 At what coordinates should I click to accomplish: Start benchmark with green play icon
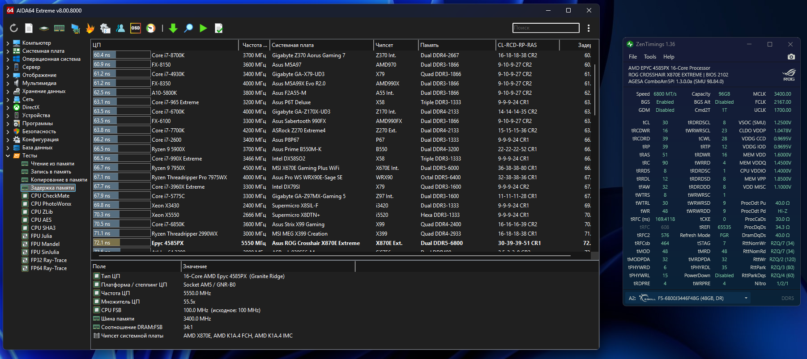coord(203,28)
